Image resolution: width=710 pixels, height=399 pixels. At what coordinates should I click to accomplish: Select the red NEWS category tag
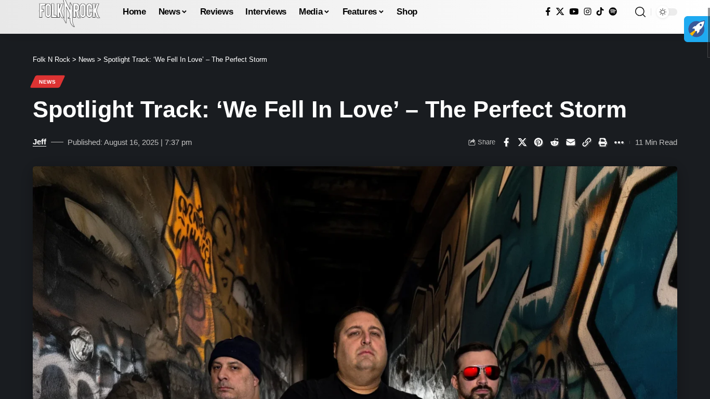pyautogui.click(x=47, y=82)
